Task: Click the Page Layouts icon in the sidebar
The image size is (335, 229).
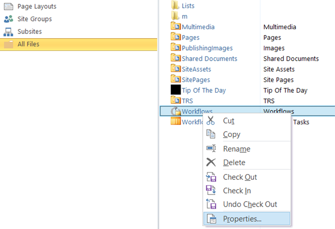Action: point(8,6)
